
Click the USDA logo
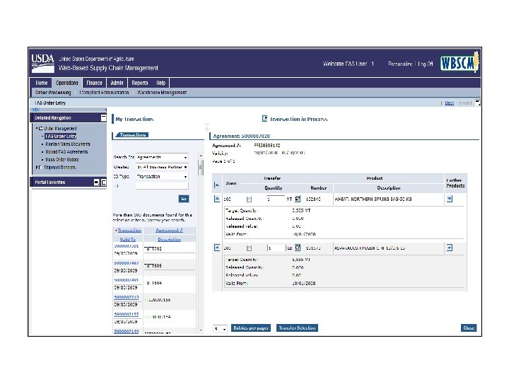pos(42,63)
